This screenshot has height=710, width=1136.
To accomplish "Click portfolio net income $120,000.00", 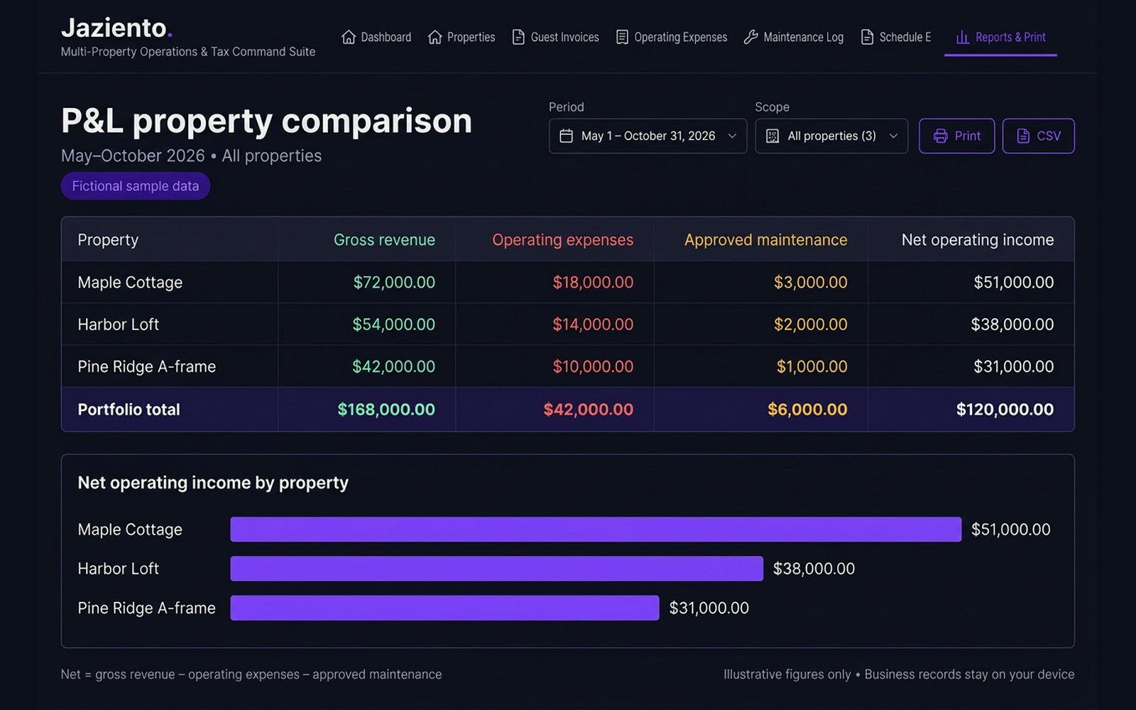I will [x=1005, y=410].
